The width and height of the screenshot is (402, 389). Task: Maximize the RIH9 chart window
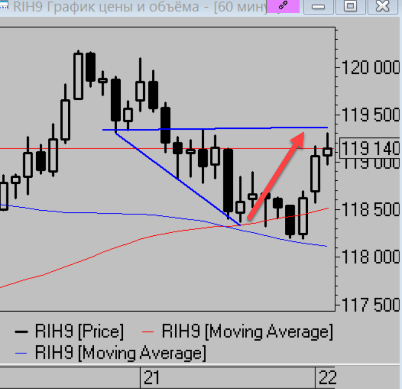(x=351, y=6)
